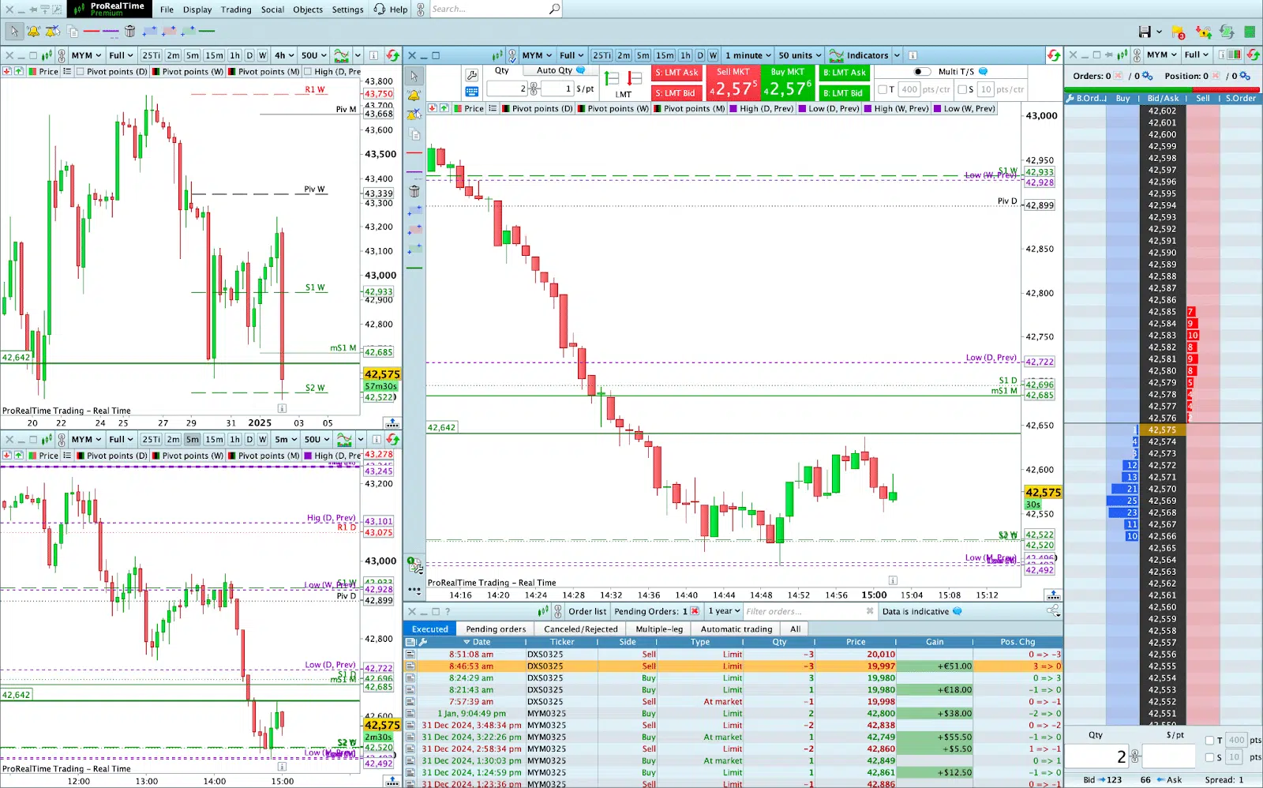This screenshot has width=1263, height=788.
Task: Select the arrow pointer tool
Action: point(414,75)
